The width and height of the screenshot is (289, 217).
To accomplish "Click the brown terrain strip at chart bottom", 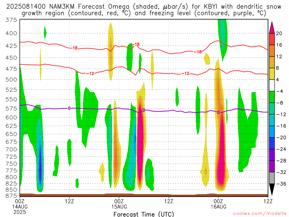I will 144,195.
